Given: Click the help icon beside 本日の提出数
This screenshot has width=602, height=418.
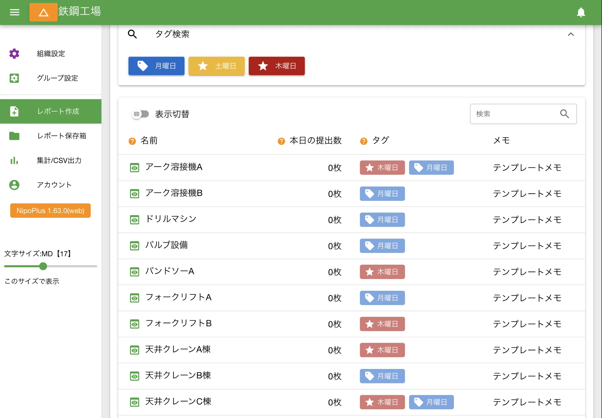Looking at the screenshot, I should pos(281,141).
